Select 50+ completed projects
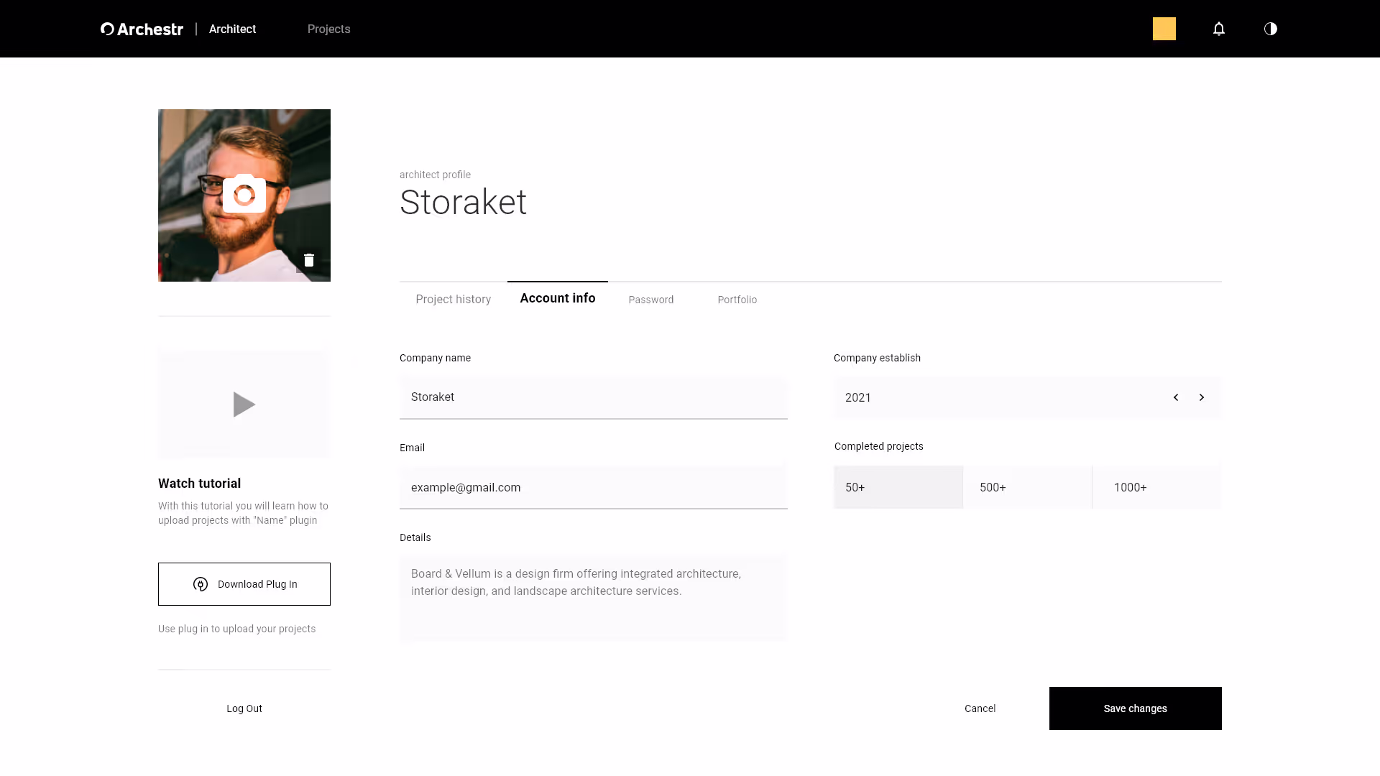The height and width of the screenshot is (776, 1380). pos(898,487)
